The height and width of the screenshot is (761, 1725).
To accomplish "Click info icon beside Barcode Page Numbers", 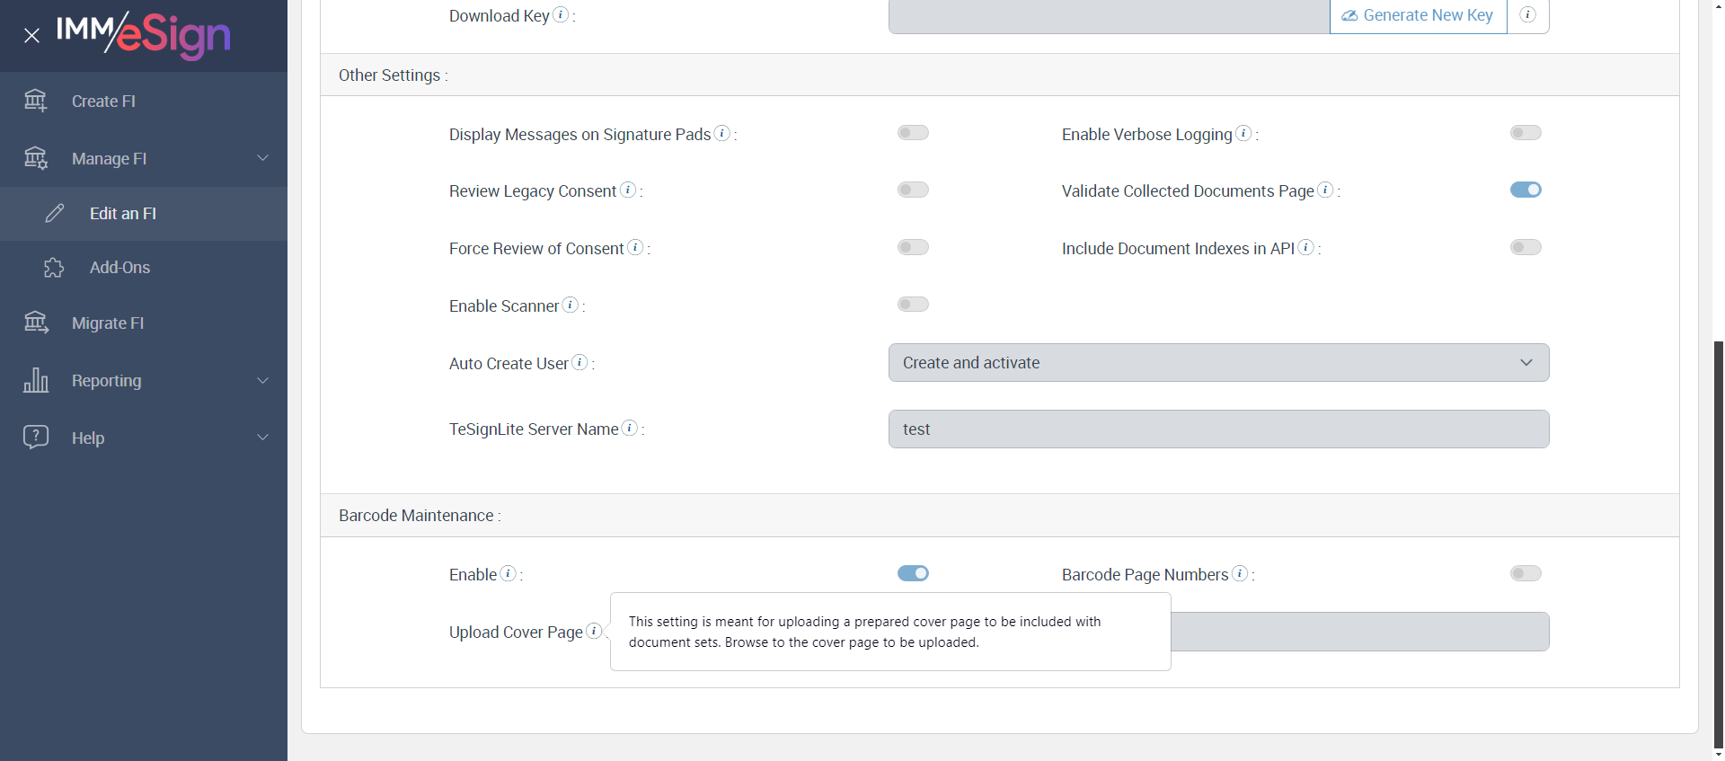I will [x=1240, y=573].
